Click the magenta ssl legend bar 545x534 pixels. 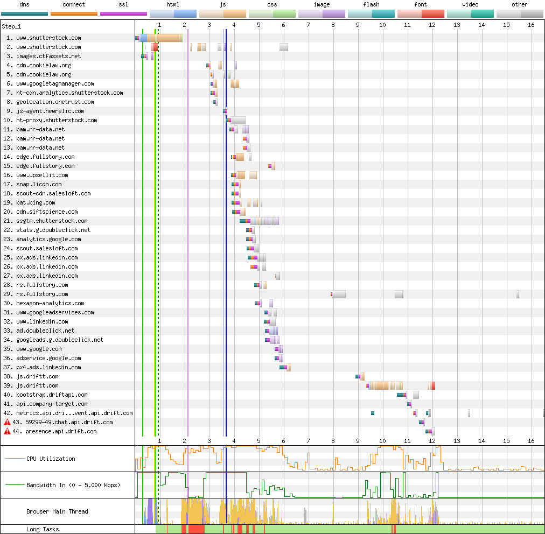click(x=123, y=13)
